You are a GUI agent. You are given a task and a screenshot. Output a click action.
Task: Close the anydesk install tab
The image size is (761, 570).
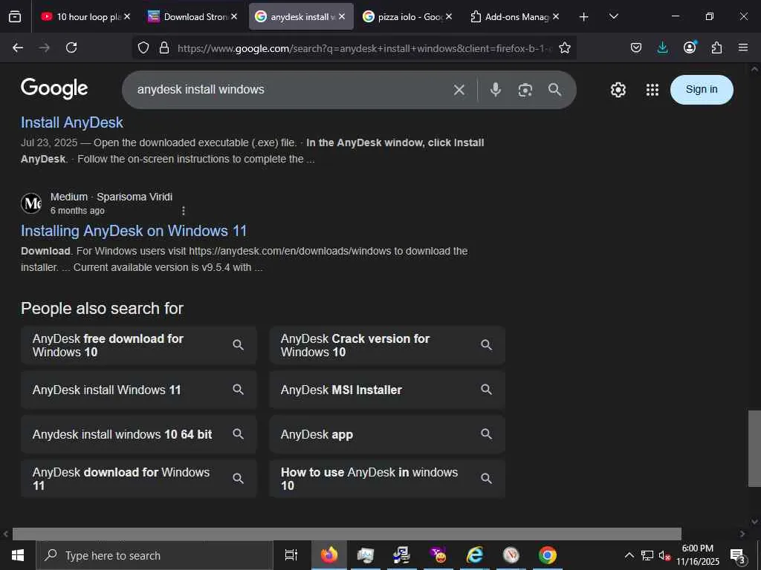click(x=342, y=16)
